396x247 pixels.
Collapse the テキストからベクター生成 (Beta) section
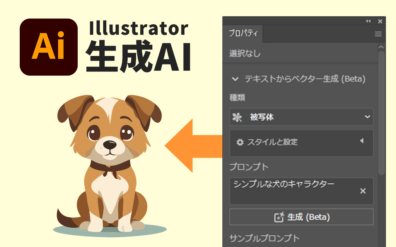pyautogui.click(x=235, y=79)
